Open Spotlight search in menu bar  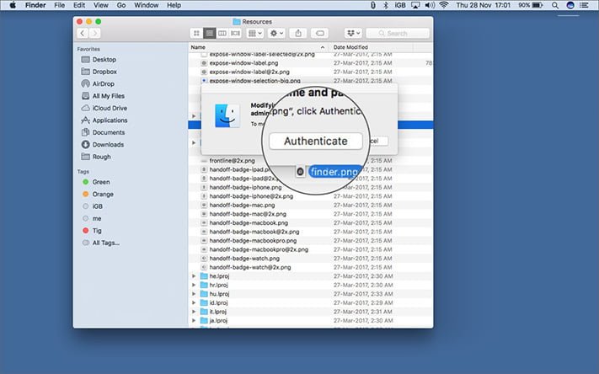coord(555,5)
